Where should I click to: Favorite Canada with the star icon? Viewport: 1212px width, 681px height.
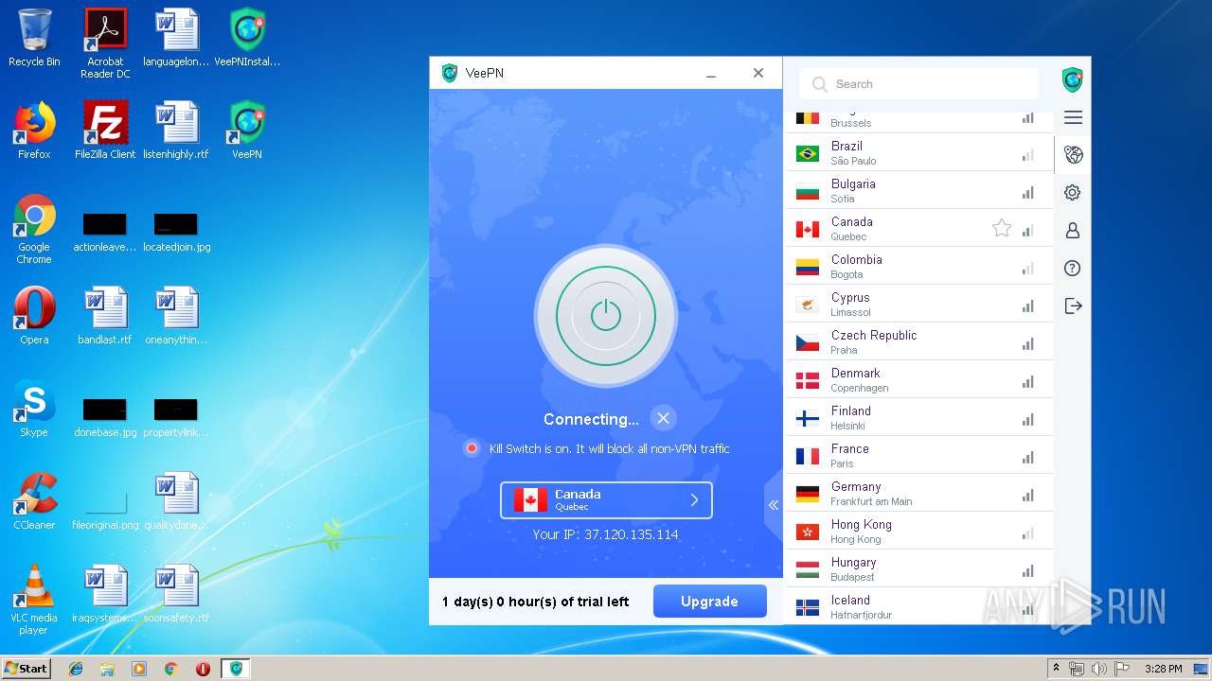1002,228
